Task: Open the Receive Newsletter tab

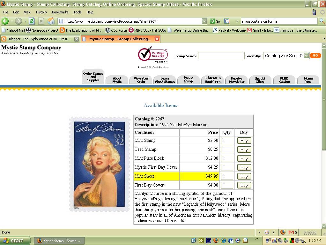Action: click(x=237, y=80)
